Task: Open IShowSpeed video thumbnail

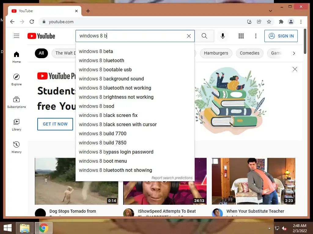Action: (x=165, y=193)
